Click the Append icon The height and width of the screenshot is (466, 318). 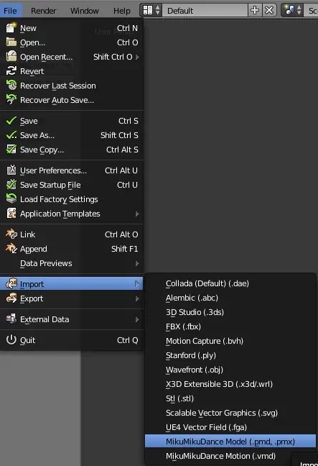point(11,248)
